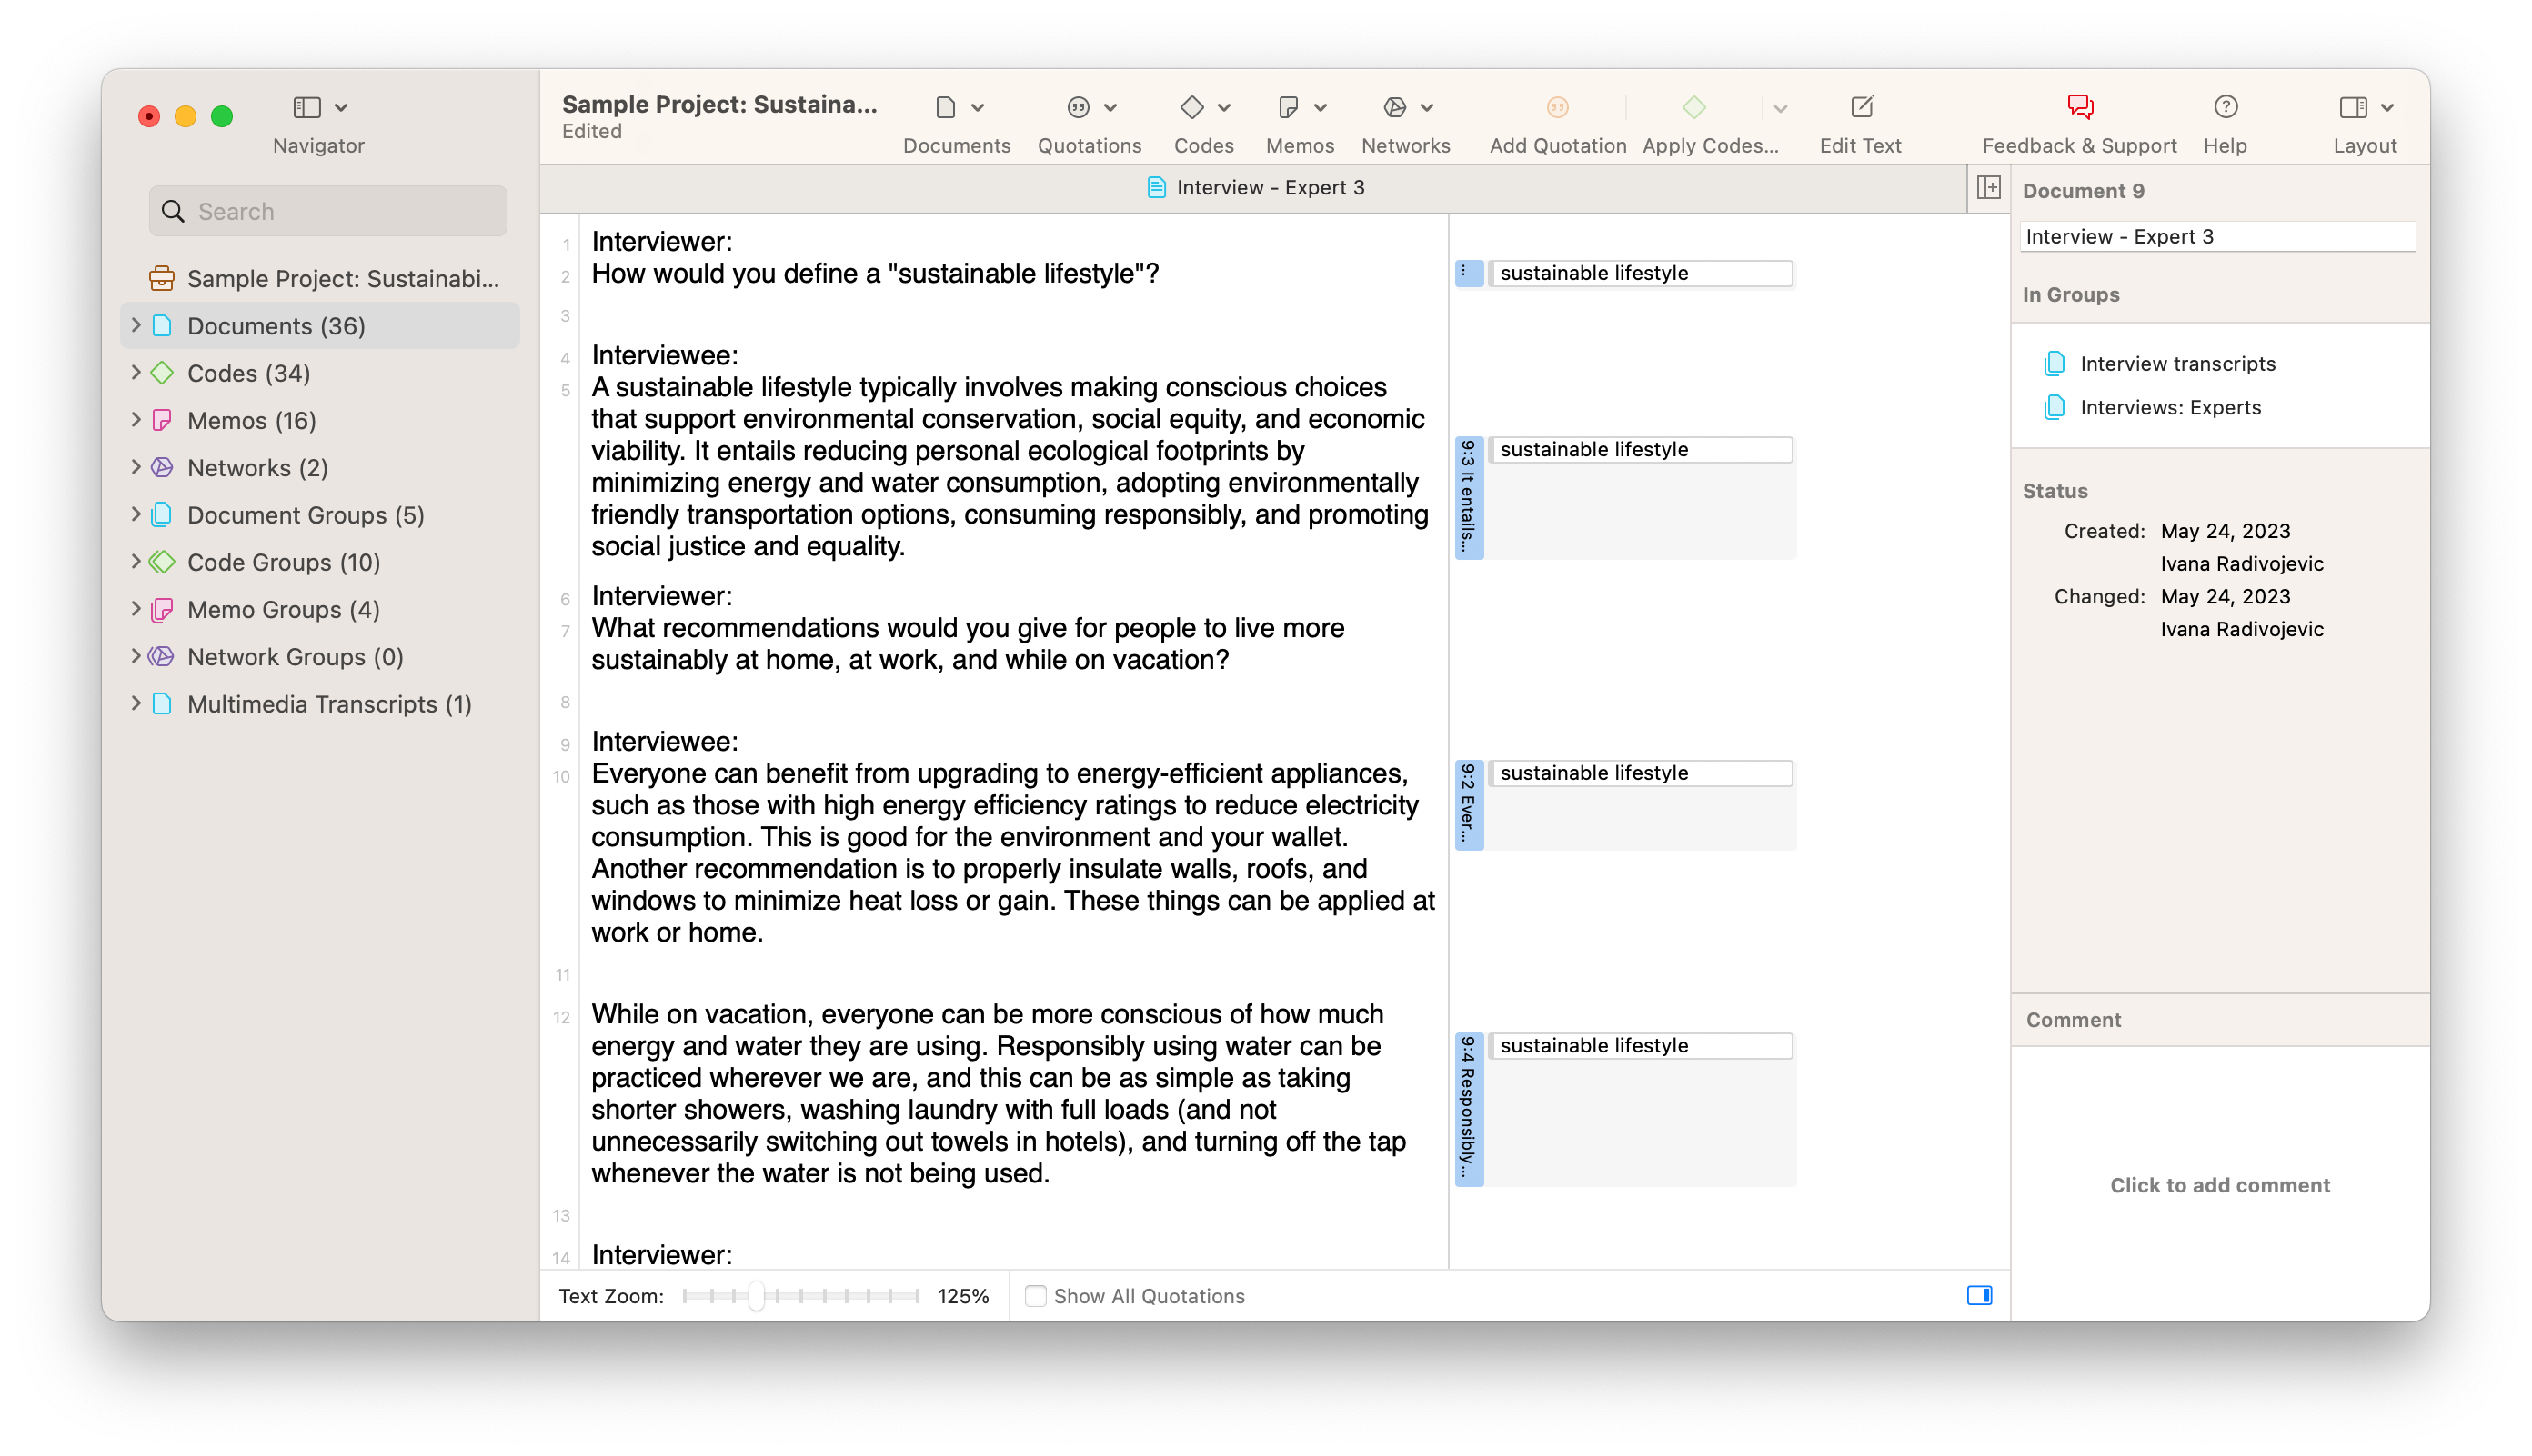Click the split-view add region icon
This screenshot has width=2532, height=1456.
coord(1989,187)
